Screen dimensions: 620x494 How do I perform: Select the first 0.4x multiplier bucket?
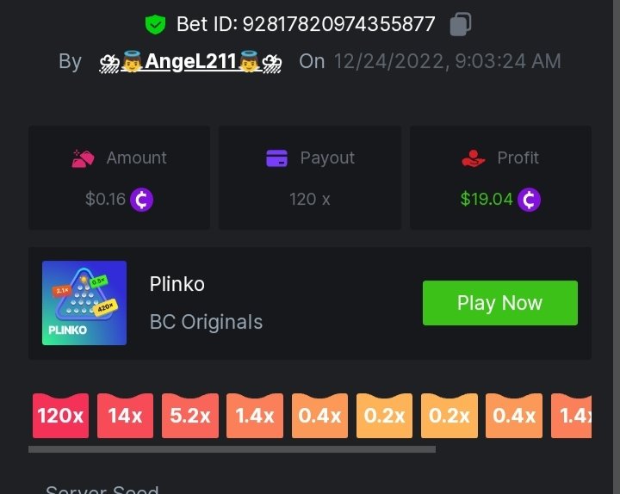click(x=319, y=416)
